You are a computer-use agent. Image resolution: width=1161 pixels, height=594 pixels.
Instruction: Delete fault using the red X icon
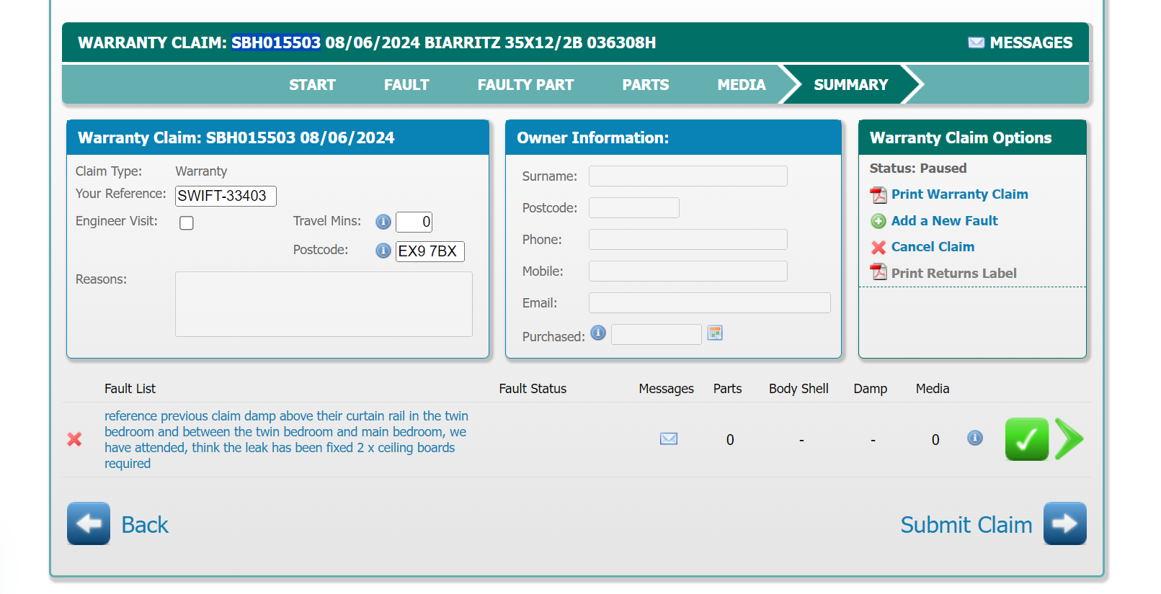74,439
